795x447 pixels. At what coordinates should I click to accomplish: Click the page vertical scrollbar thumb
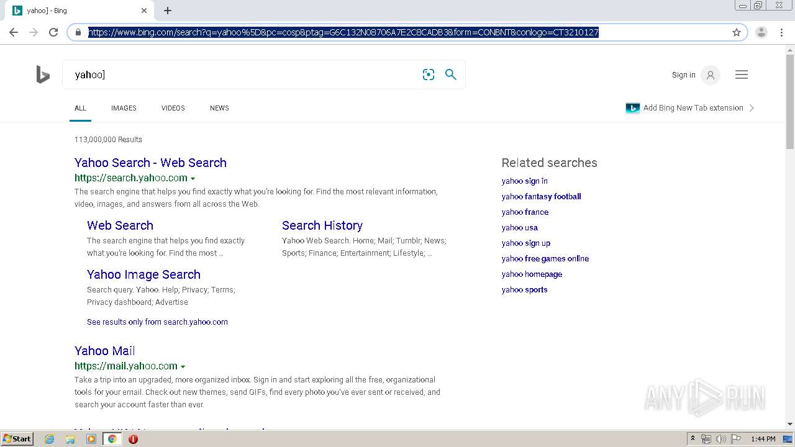[x=790, y=102]
